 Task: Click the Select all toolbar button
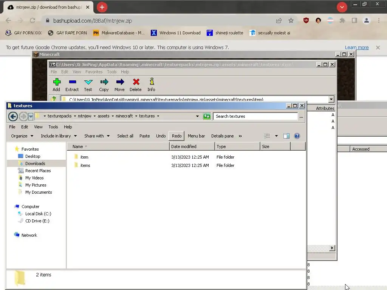point(125,136)
